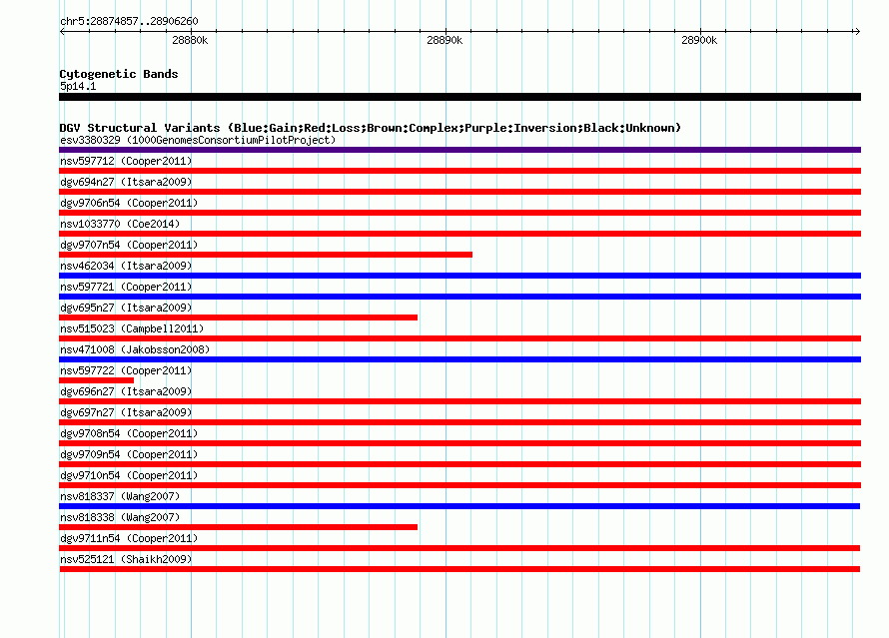Viewport: 889px width, 638px height.
Task: Open dgv9709n54 (Cooper2011) variant label
Action: (x=129, y=454)
